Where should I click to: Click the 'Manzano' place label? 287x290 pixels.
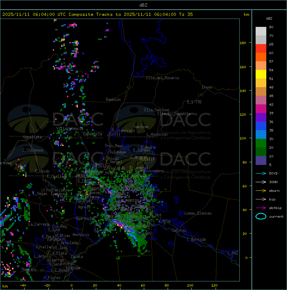pos(29,269)
